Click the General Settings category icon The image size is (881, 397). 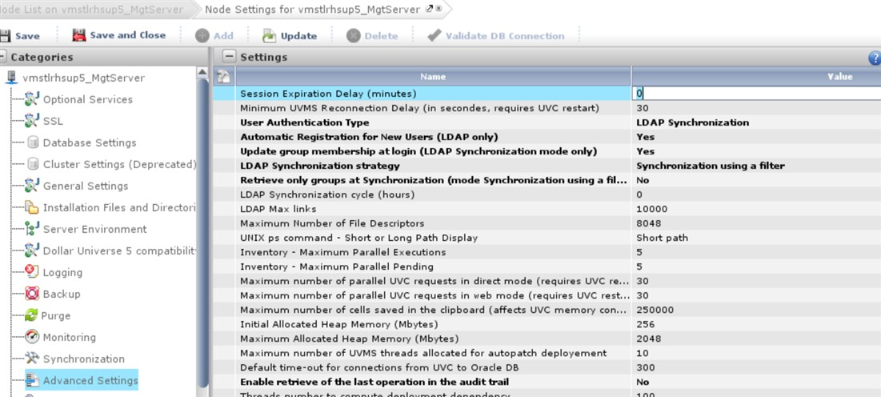31,186
